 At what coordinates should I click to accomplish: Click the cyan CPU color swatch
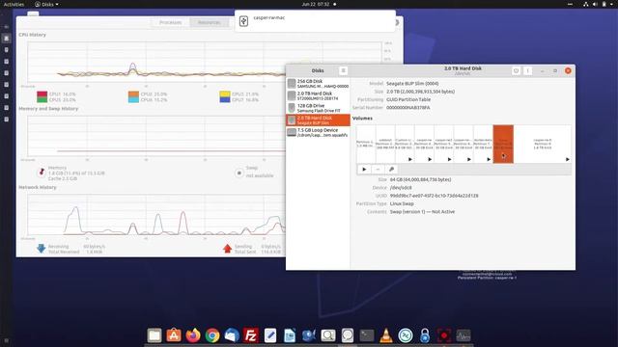133,100
